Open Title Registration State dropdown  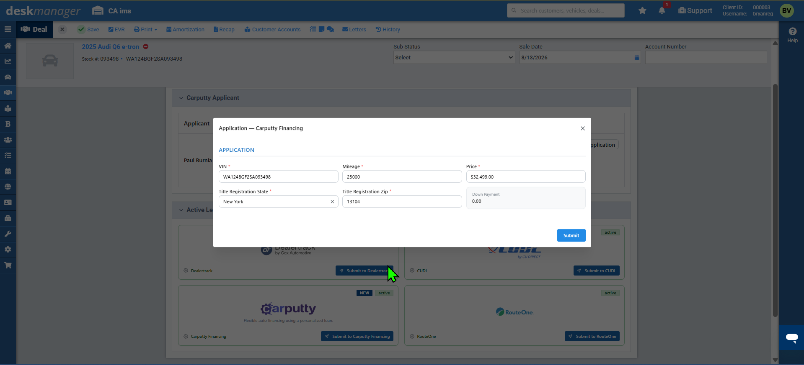pyautogui.click(x=278, y=202)
